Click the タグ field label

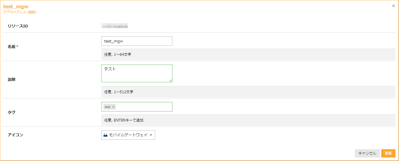click(x=12, y=112)
